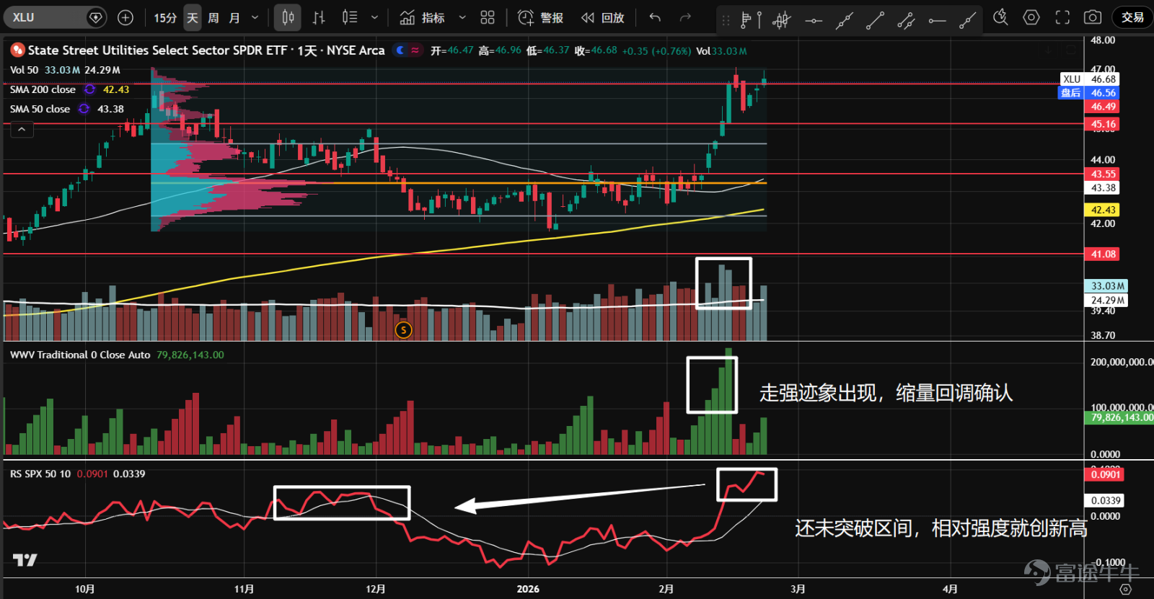Click the 45.16 red price line label
The image size is (1154, 599).
tap(1103, 124)
